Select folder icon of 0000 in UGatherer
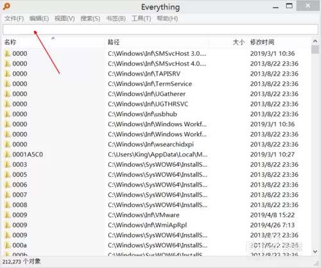 pyautogui.click(x=8, y=94)
